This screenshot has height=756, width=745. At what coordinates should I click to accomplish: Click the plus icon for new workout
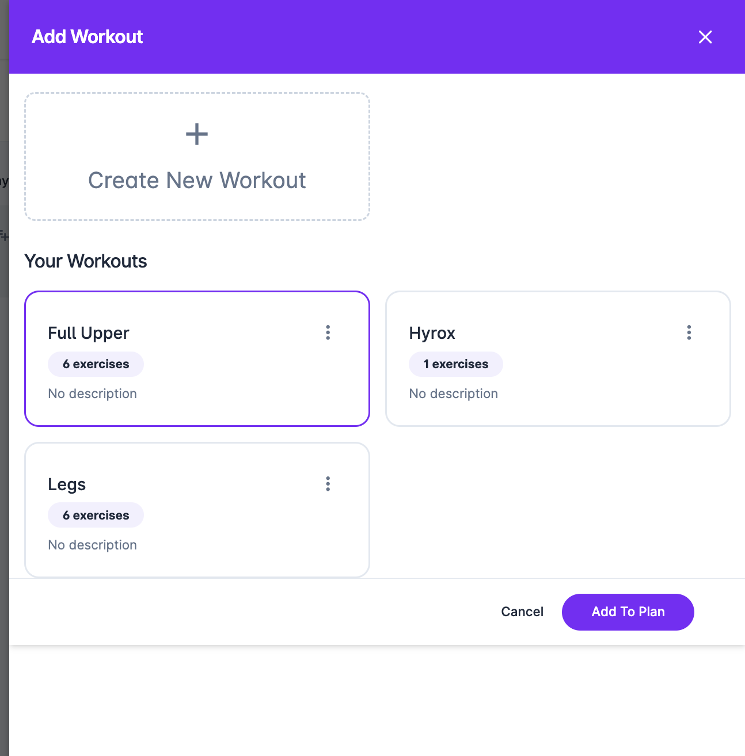pyautogui.click(x=197, y=134)
